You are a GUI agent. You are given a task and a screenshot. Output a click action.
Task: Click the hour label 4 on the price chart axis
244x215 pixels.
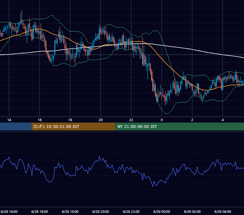(223, 120)
